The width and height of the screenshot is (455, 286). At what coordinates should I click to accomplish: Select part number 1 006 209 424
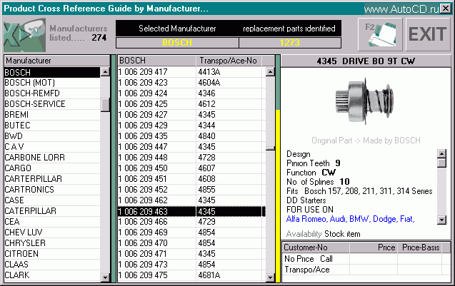pos(156,93)
